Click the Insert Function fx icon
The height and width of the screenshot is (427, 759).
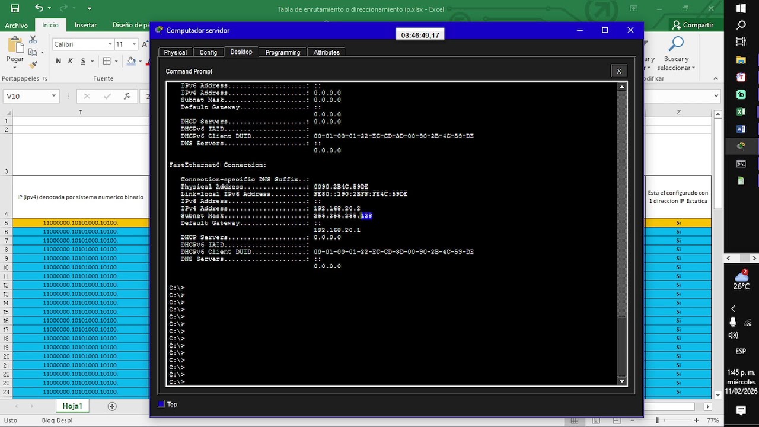coord(127,96)
